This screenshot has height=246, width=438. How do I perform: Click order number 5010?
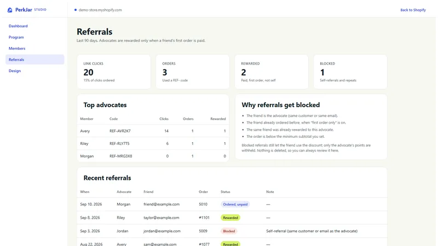pos(203,204)
